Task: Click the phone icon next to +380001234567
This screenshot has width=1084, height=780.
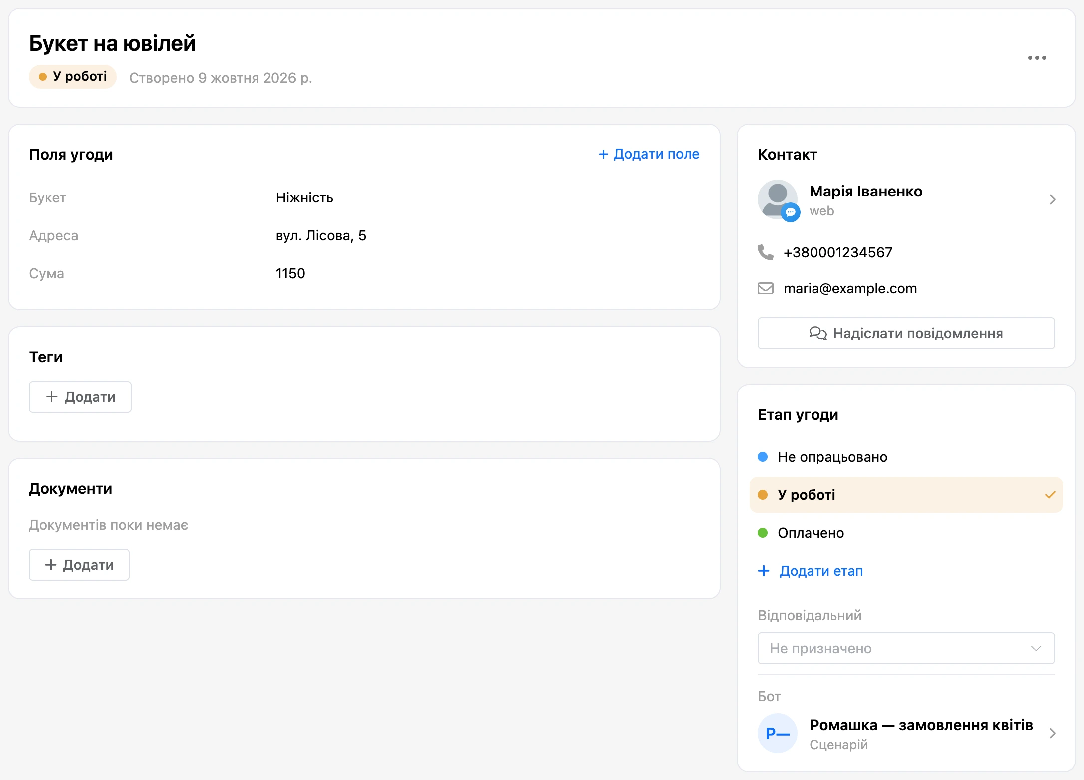Action: [765, 252]
